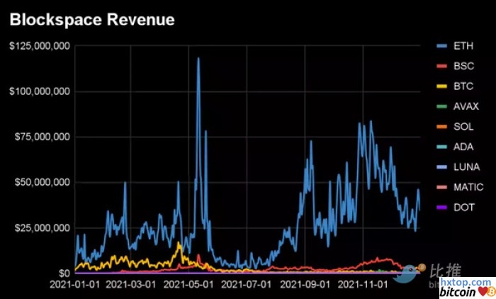This screenshot has height=299, width=496.
Task: Open the hxtop.com watermark link
Action: [466, 281]
